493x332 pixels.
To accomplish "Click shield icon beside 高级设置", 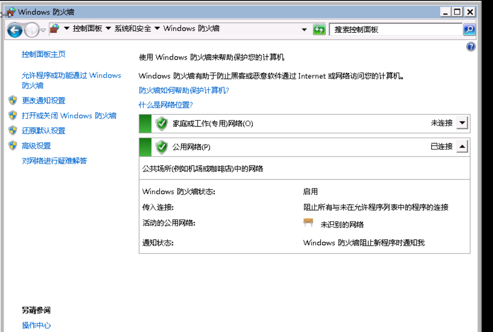I will [13, 146].
